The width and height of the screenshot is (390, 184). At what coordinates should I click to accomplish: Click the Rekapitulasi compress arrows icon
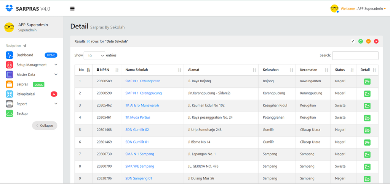coord(10,94)
